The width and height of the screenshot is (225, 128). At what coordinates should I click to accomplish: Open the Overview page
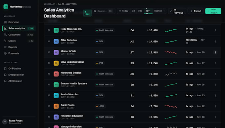pos(19,22)
